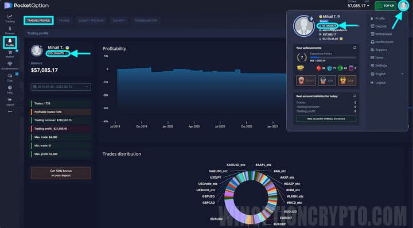Open Finance section in the sidebar
This screenshot has height=228, width=413.
[10, 30]
